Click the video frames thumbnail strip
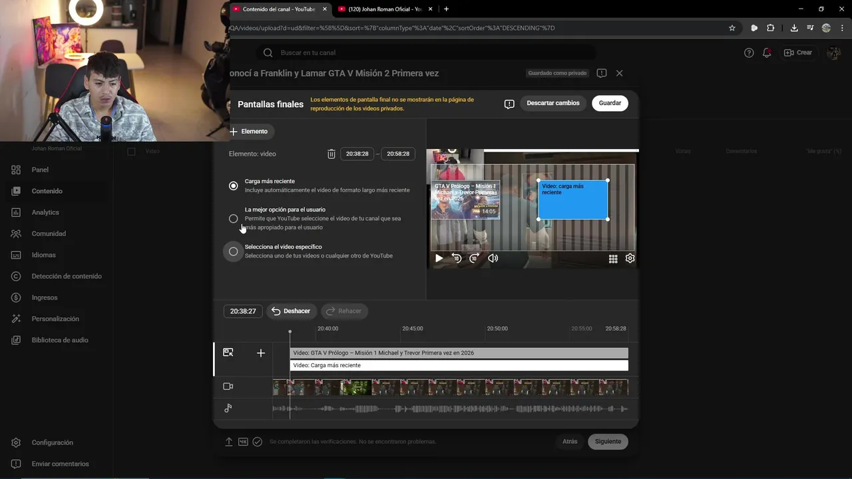The width and height of the screenshot is (852, 479). (x=451, y=387)
